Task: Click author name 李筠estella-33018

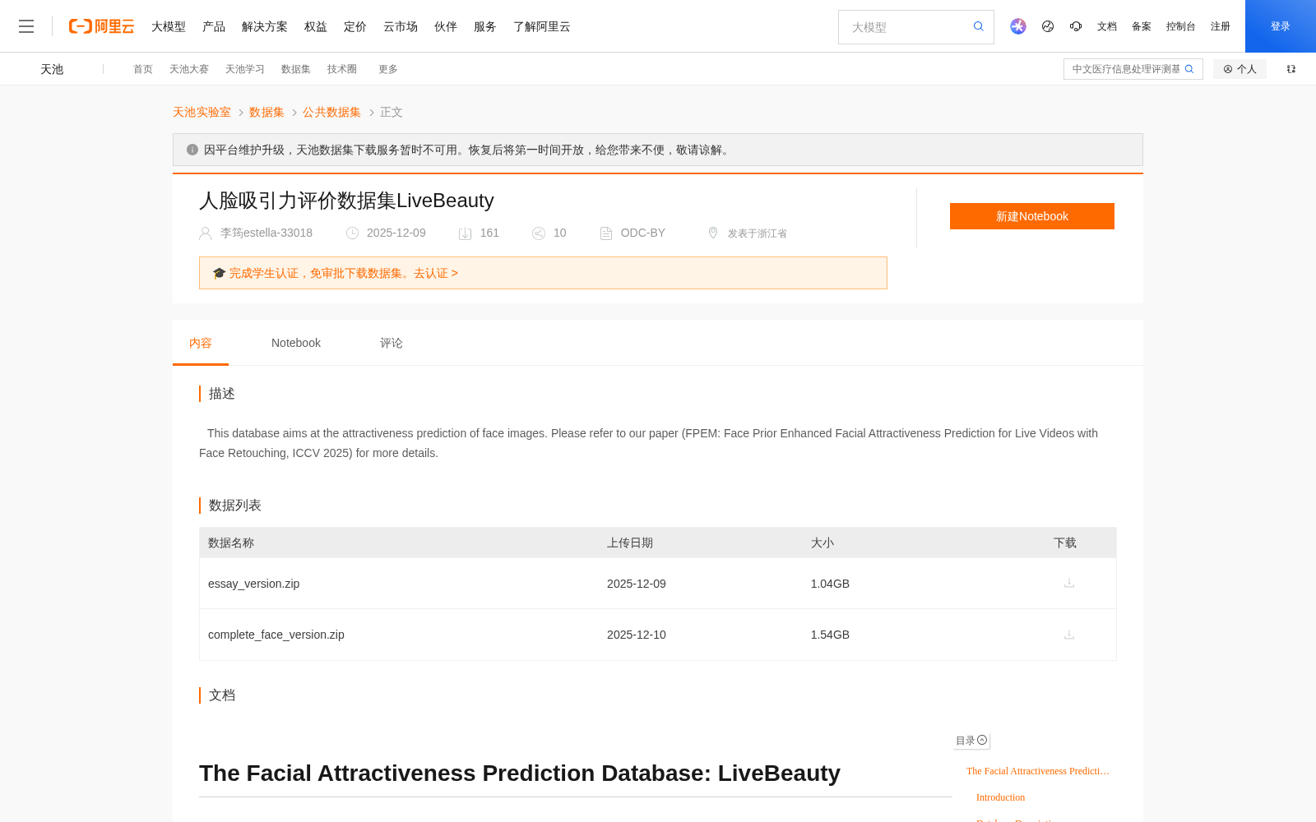Action: coord(266,233)
